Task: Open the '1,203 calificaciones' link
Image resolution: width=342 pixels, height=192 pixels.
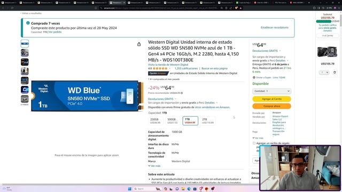Action: (x=186, y=68)
